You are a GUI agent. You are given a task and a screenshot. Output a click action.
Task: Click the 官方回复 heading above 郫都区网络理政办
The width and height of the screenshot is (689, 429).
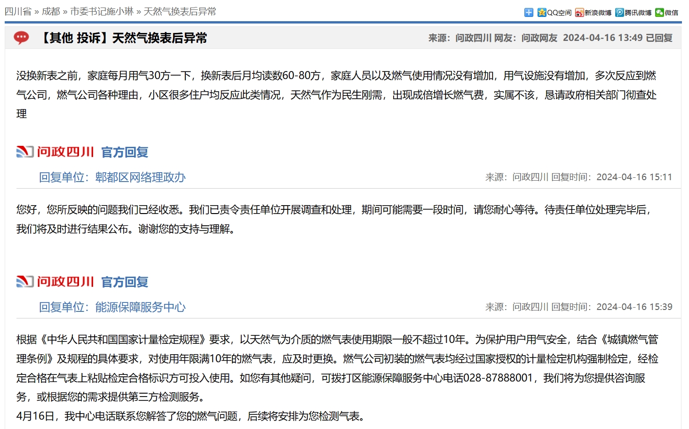click(x=125, y=152)
